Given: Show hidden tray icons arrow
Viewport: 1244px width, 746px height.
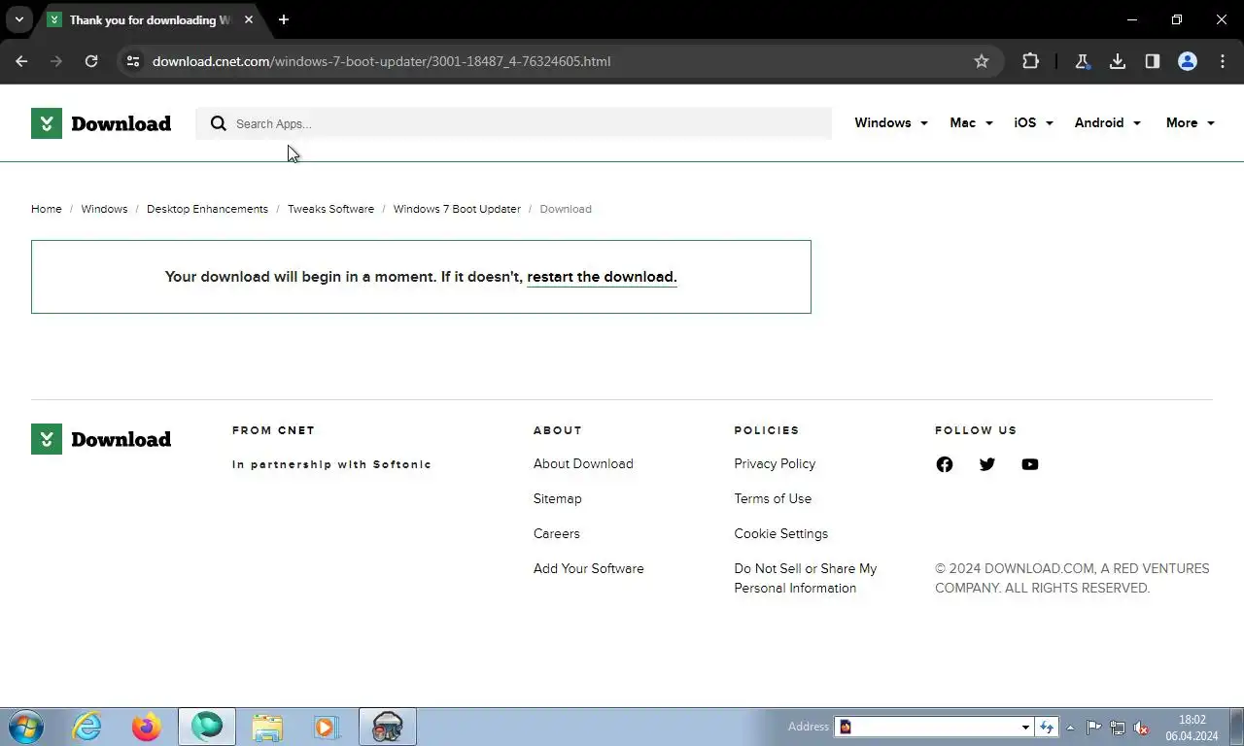Looking at the screenshot, I should pyautogui.click(x=1070, y=727).
